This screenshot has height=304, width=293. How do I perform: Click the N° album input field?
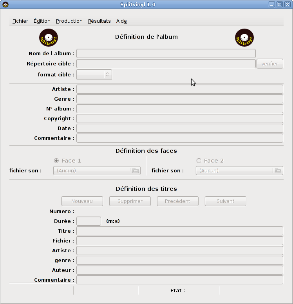[x=180, y=109]
